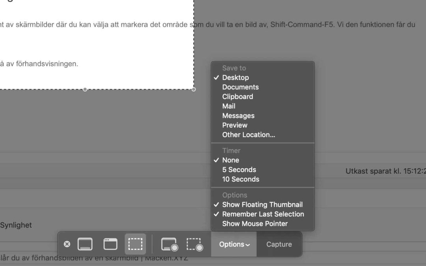Toggle Remember Last Selection option

point(263,214)
